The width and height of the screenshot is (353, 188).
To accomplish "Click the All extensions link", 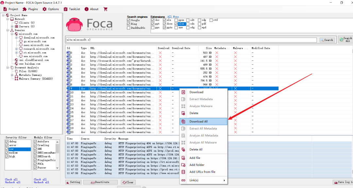I will pyautogui.click(x=169, y=17).
